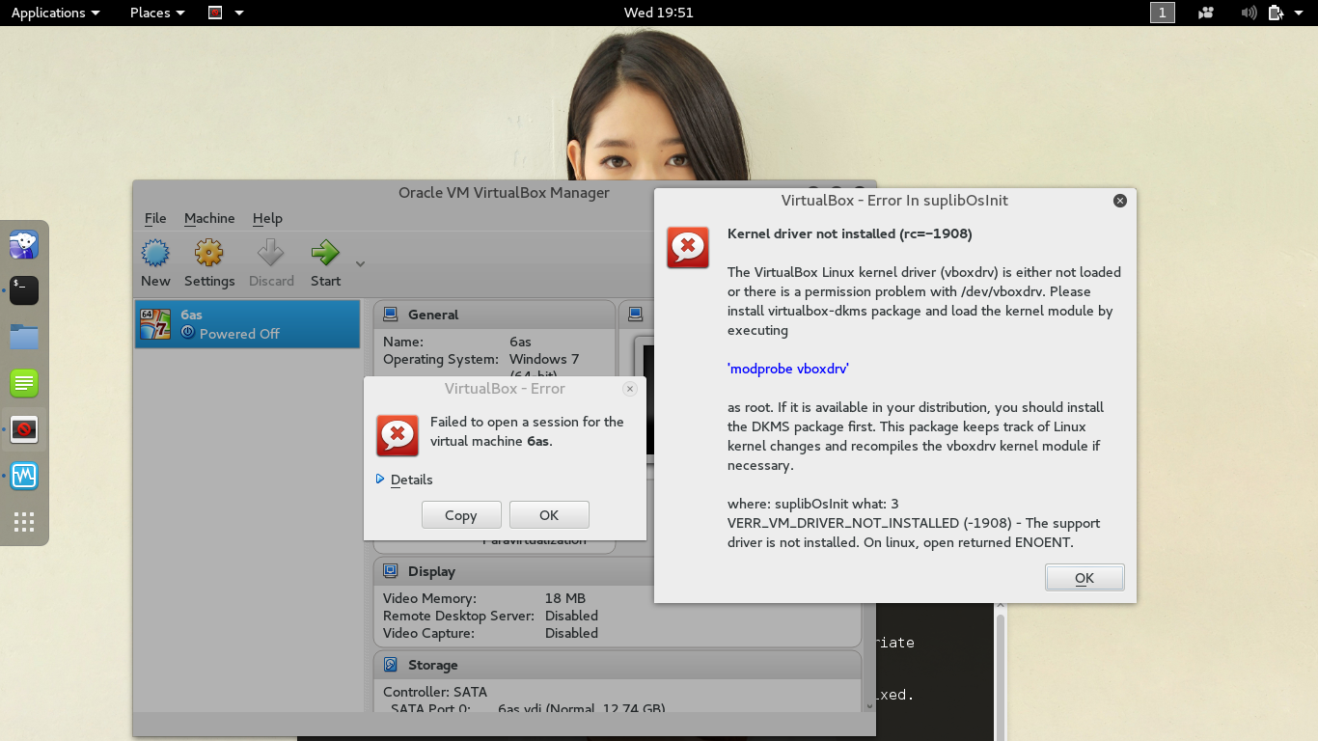Click the Remote Desktop Server Disabled value

tap(571, 616)
